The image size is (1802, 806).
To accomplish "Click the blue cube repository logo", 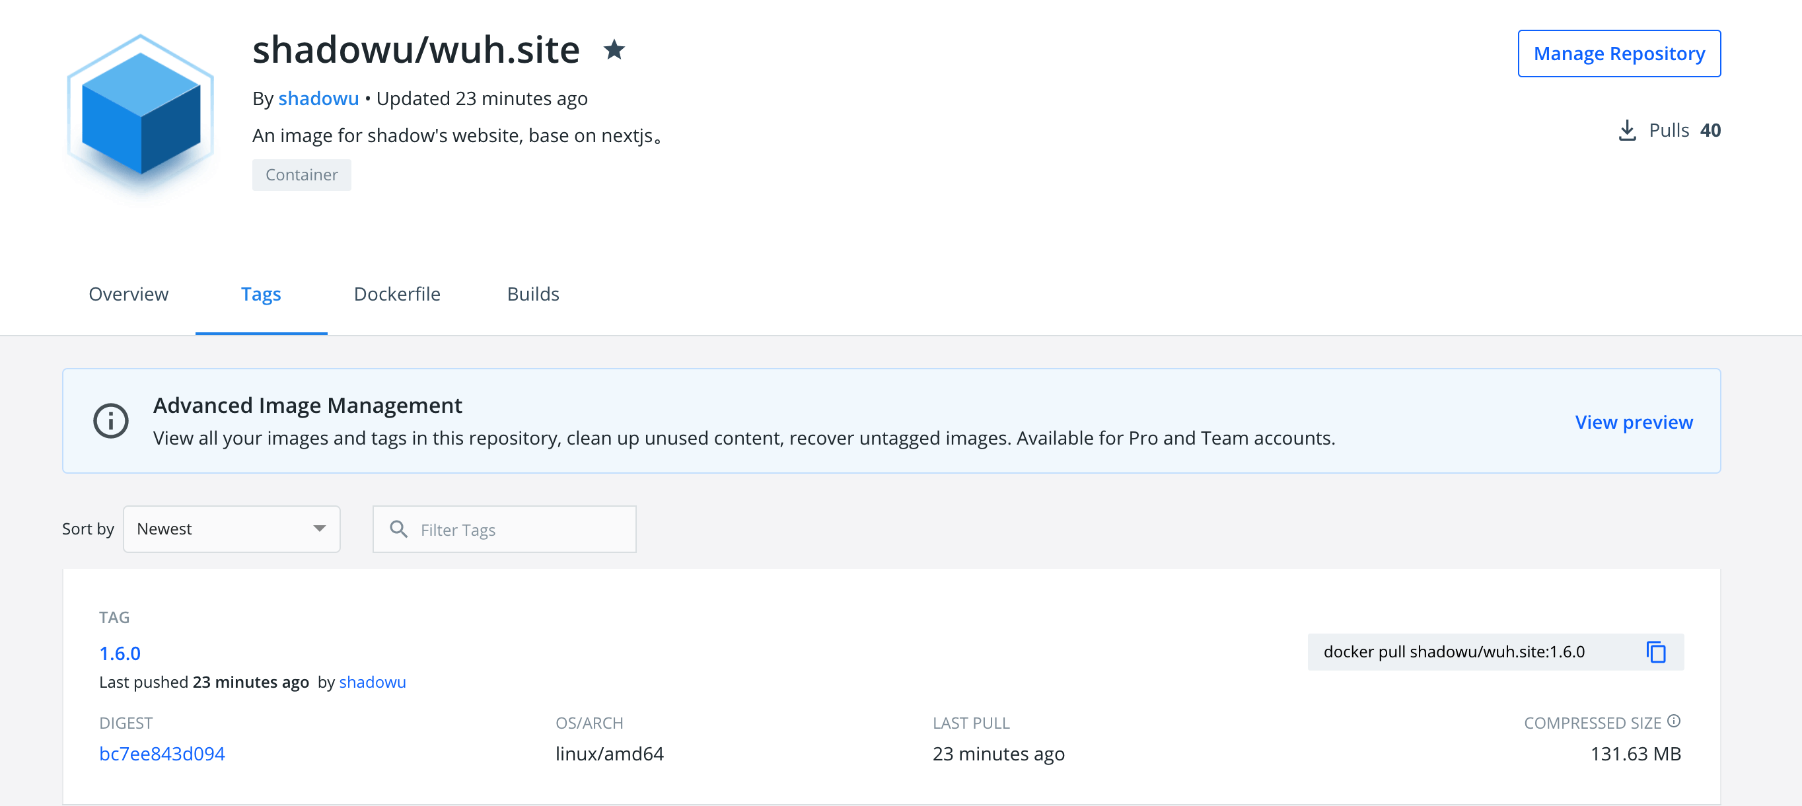I will [x=141, y=113].
